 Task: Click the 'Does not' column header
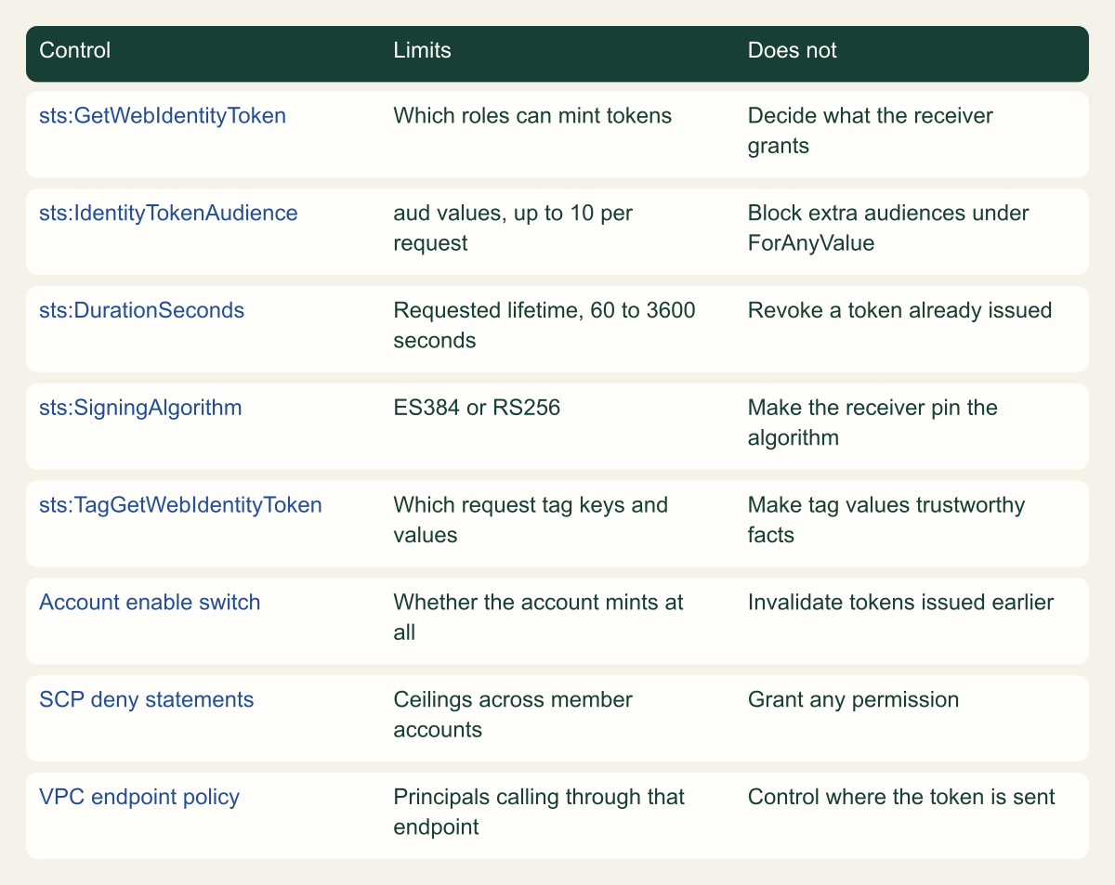793,50
